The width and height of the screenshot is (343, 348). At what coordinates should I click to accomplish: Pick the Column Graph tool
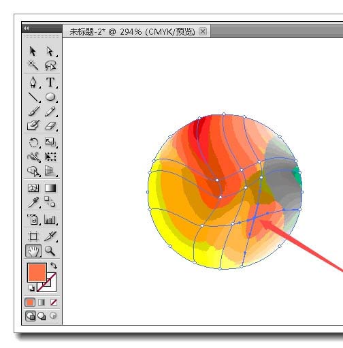point(50,219)
